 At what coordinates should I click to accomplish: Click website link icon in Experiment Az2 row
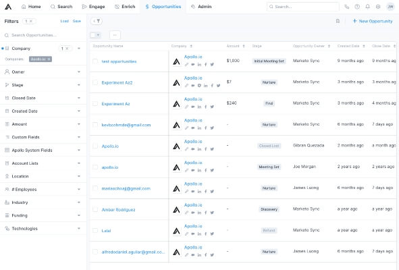(186, 86)
